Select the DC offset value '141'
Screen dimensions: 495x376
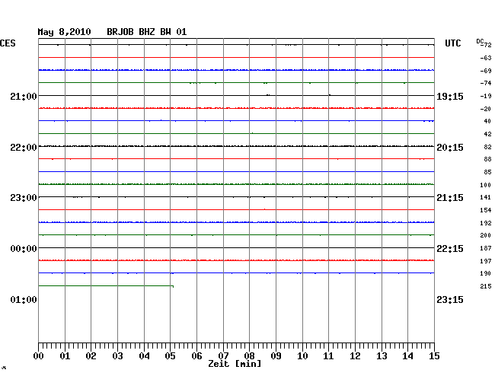click(x=486, y=197)
